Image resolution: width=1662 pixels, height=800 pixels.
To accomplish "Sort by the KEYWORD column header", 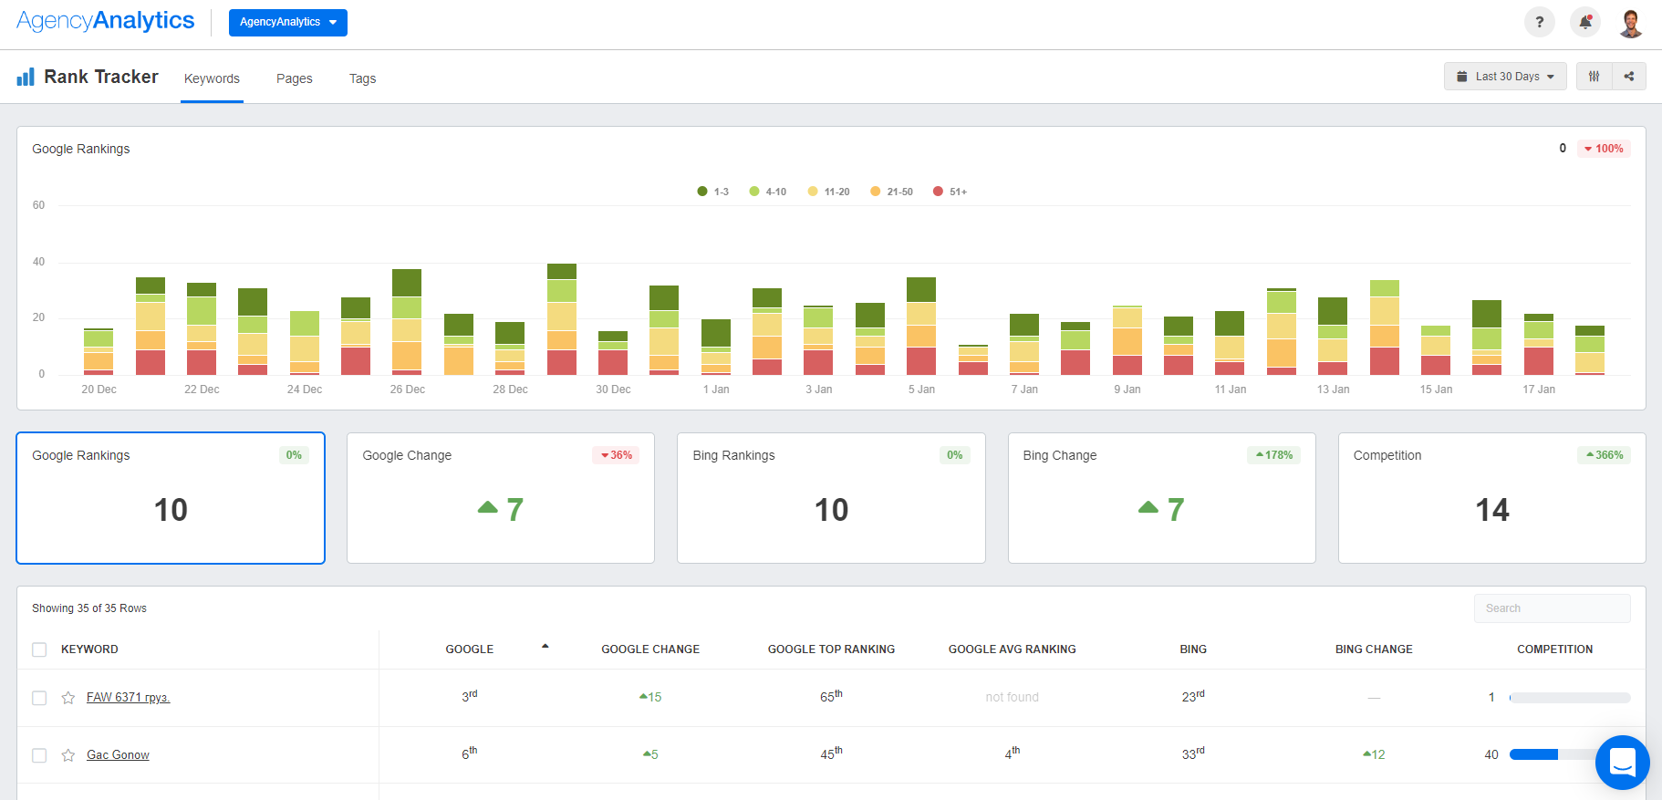I will click(89, 649).
